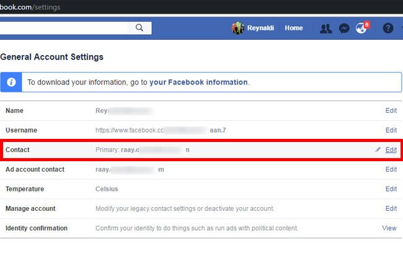The image size is (403, 279).
Task: Open the Messenger icon
Action: (x=344, y=29)
